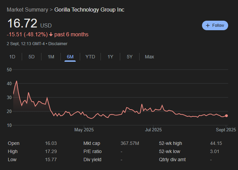The height and width of the screenshot is (170, 238).
Task: Click the 52-wk low label
Action: (169, 151)
